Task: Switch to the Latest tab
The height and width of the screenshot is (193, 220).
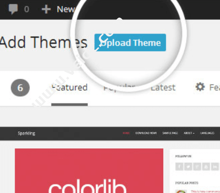Action: point(163,87)
